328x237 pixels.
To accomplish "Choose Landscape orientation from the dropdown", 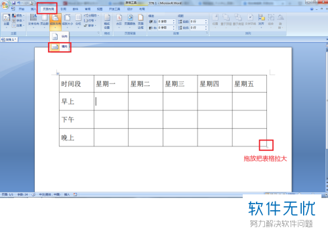I will point(60,47).
